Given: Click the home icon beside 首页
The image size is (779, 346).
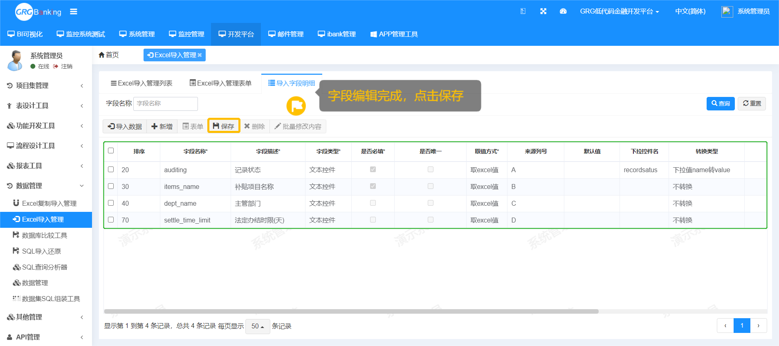Looking at the screenshot, I should click(x=101, y=55).
